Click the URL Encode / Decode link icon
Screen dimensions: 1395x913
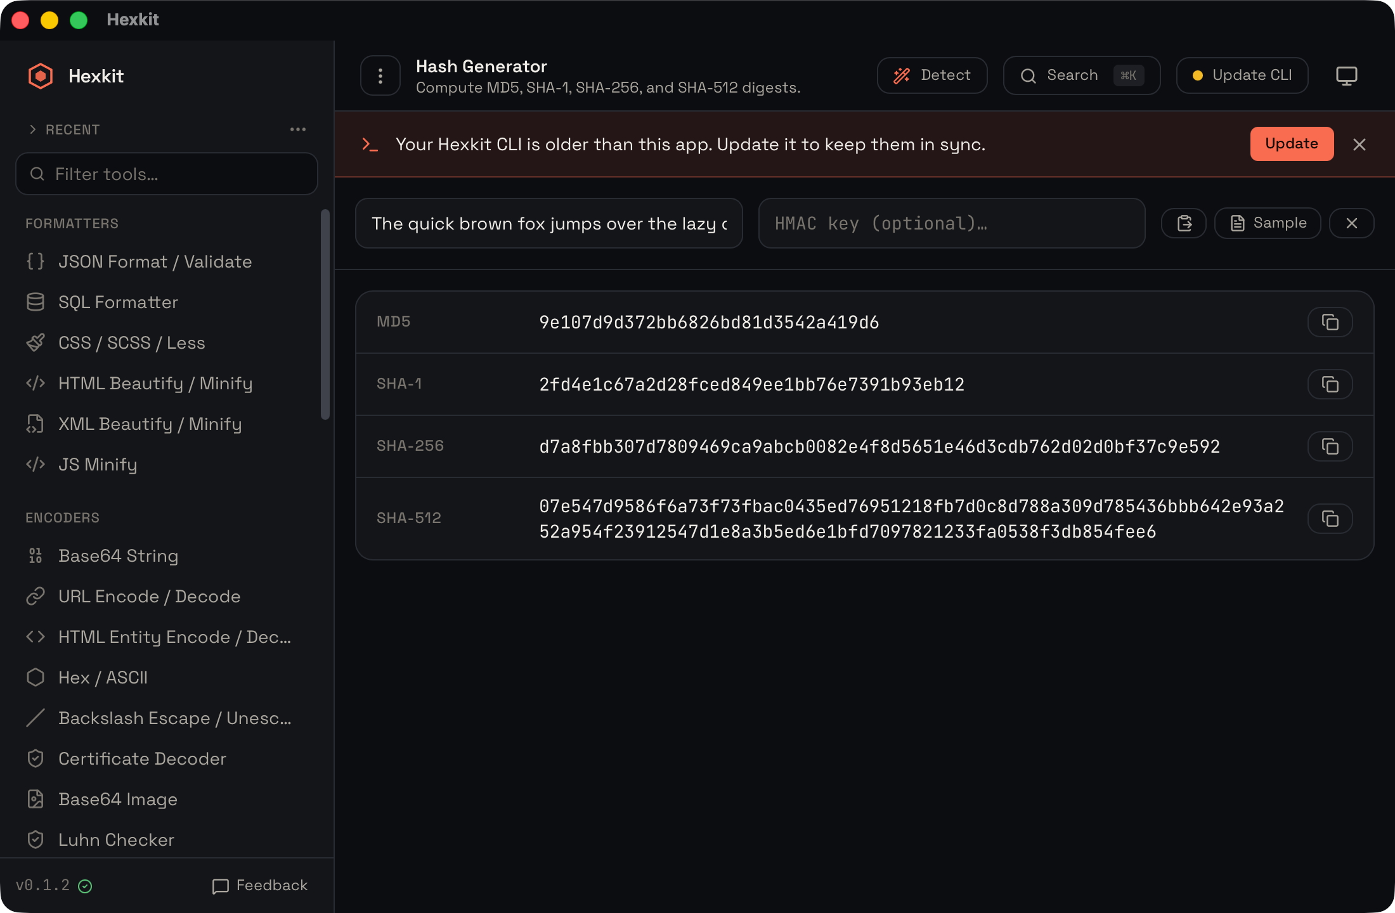pyautogui.click(x=36, y=596)
